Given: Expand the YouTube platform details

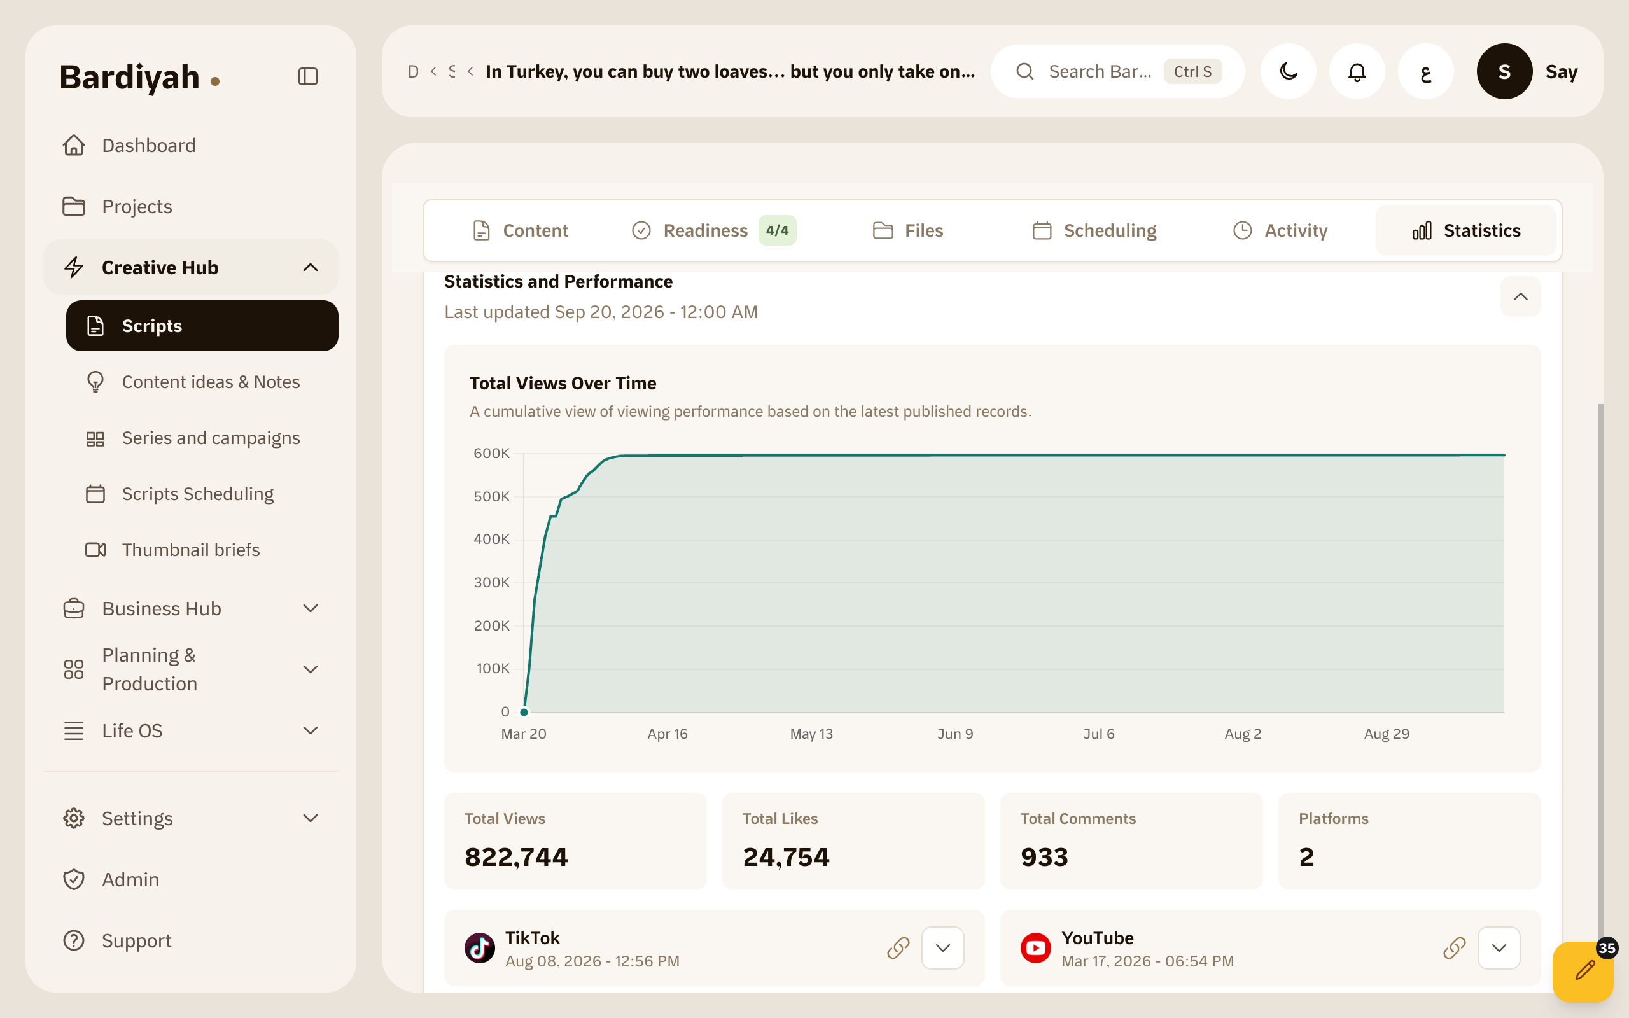Looking at the screenshot, I should (x=1499, y=947).
